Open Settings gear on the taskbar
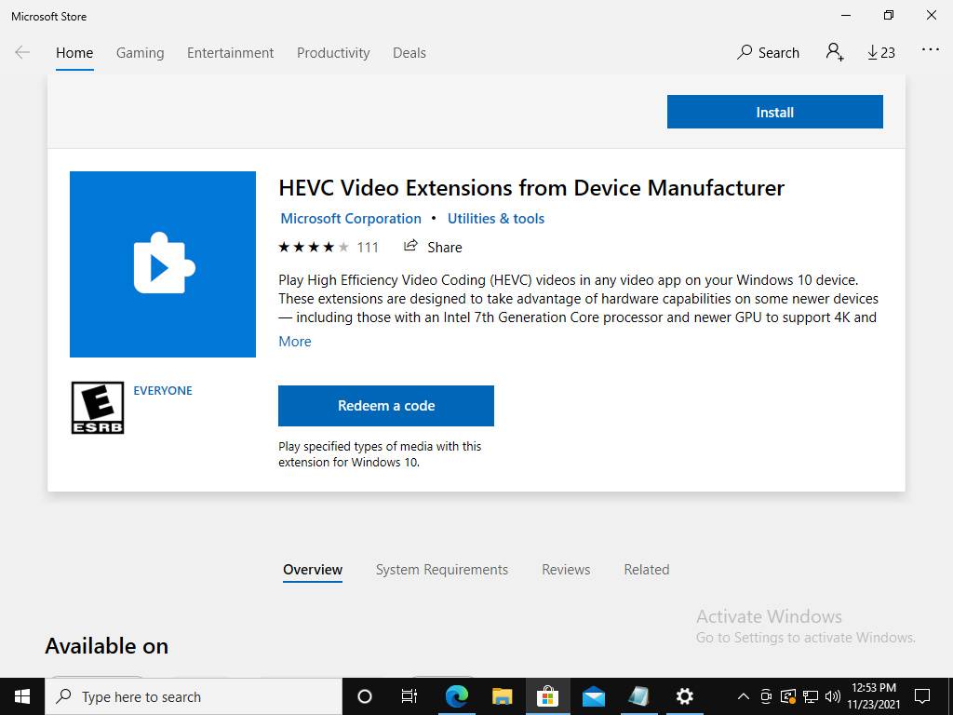Screen dimensions: 953x715 click(684, 696)
